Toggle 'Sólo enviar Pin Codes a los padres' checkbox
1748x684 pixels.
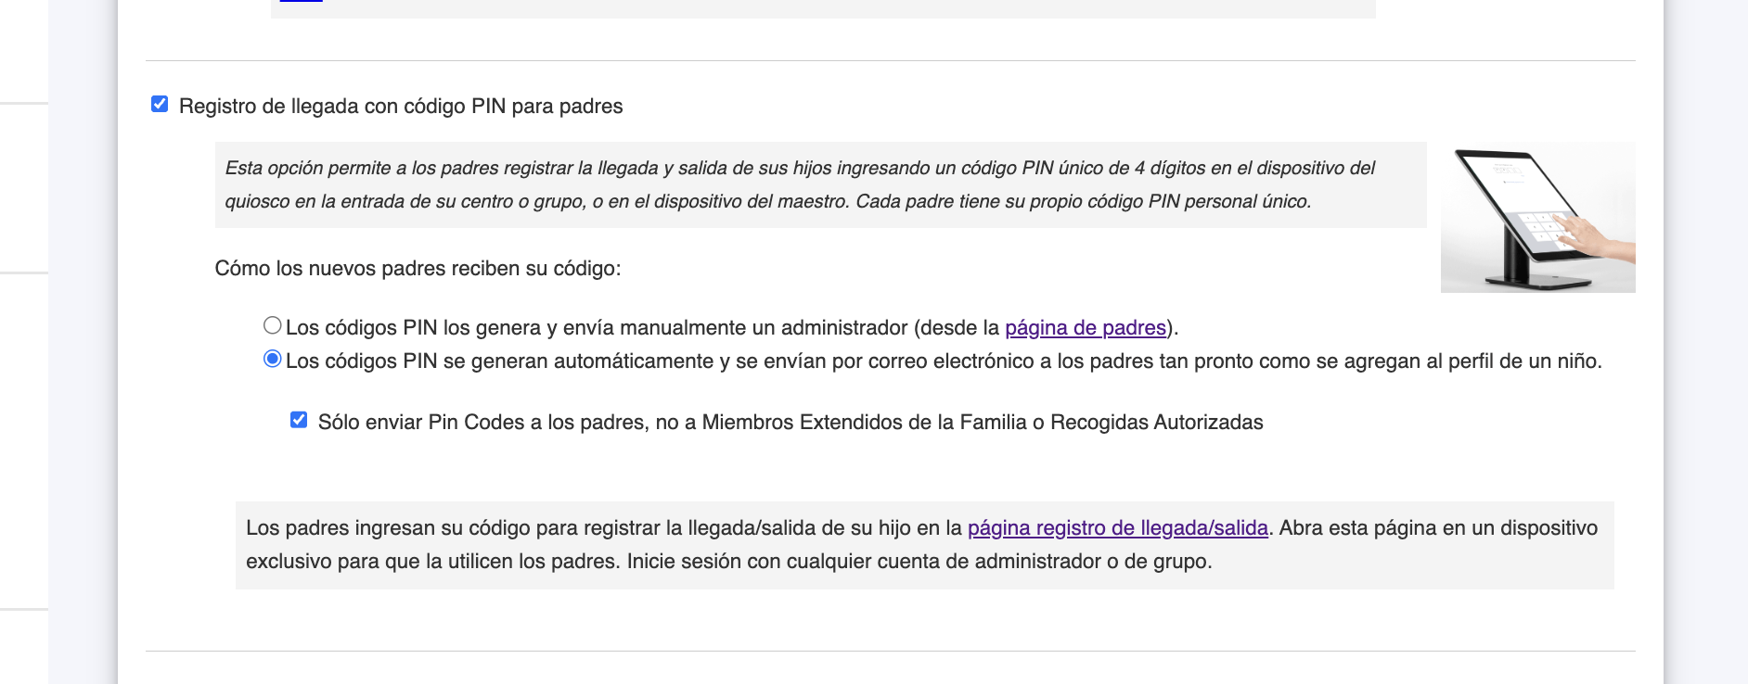[299, 420]
